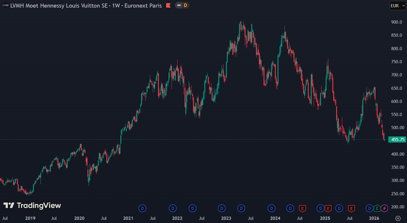Select the D dividend marker just before 2023
The height and width of the screenshot is (223, 407).
[x=222, y=208]
